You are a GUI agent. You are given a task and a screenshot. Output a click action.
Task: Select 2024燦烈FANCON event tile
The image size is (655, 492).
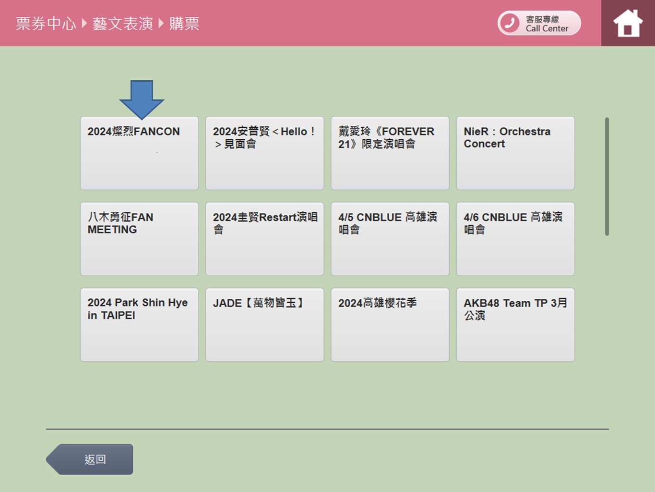click(139, 153)
